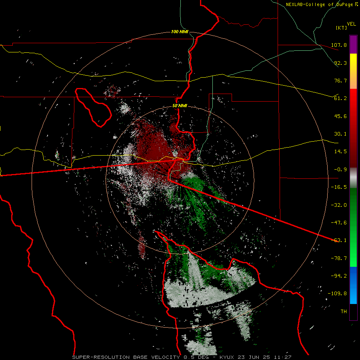Click the 61.2 legend value
Screen dimensions: 360x360
coord(340,98)
